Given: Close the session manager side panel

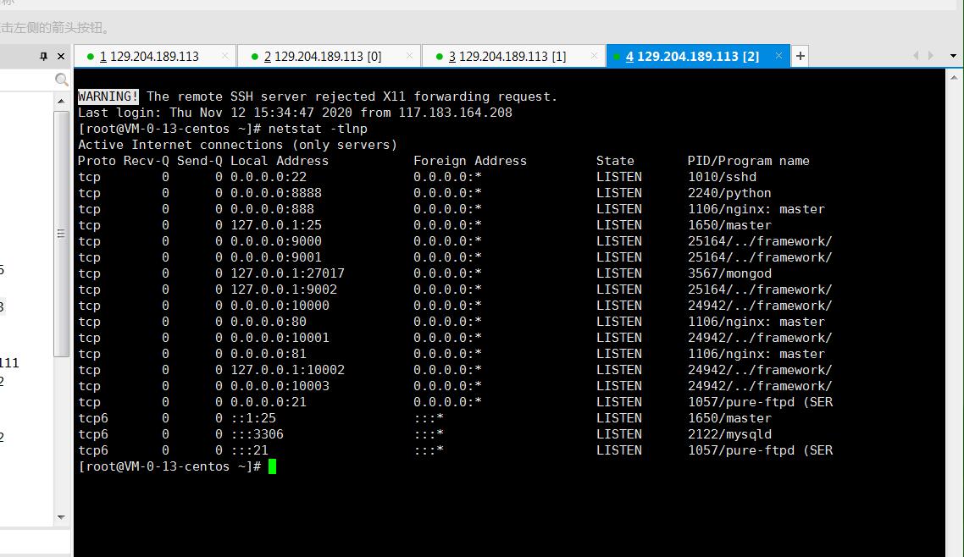Looking at the screenshot, I should tap(61, 56).
